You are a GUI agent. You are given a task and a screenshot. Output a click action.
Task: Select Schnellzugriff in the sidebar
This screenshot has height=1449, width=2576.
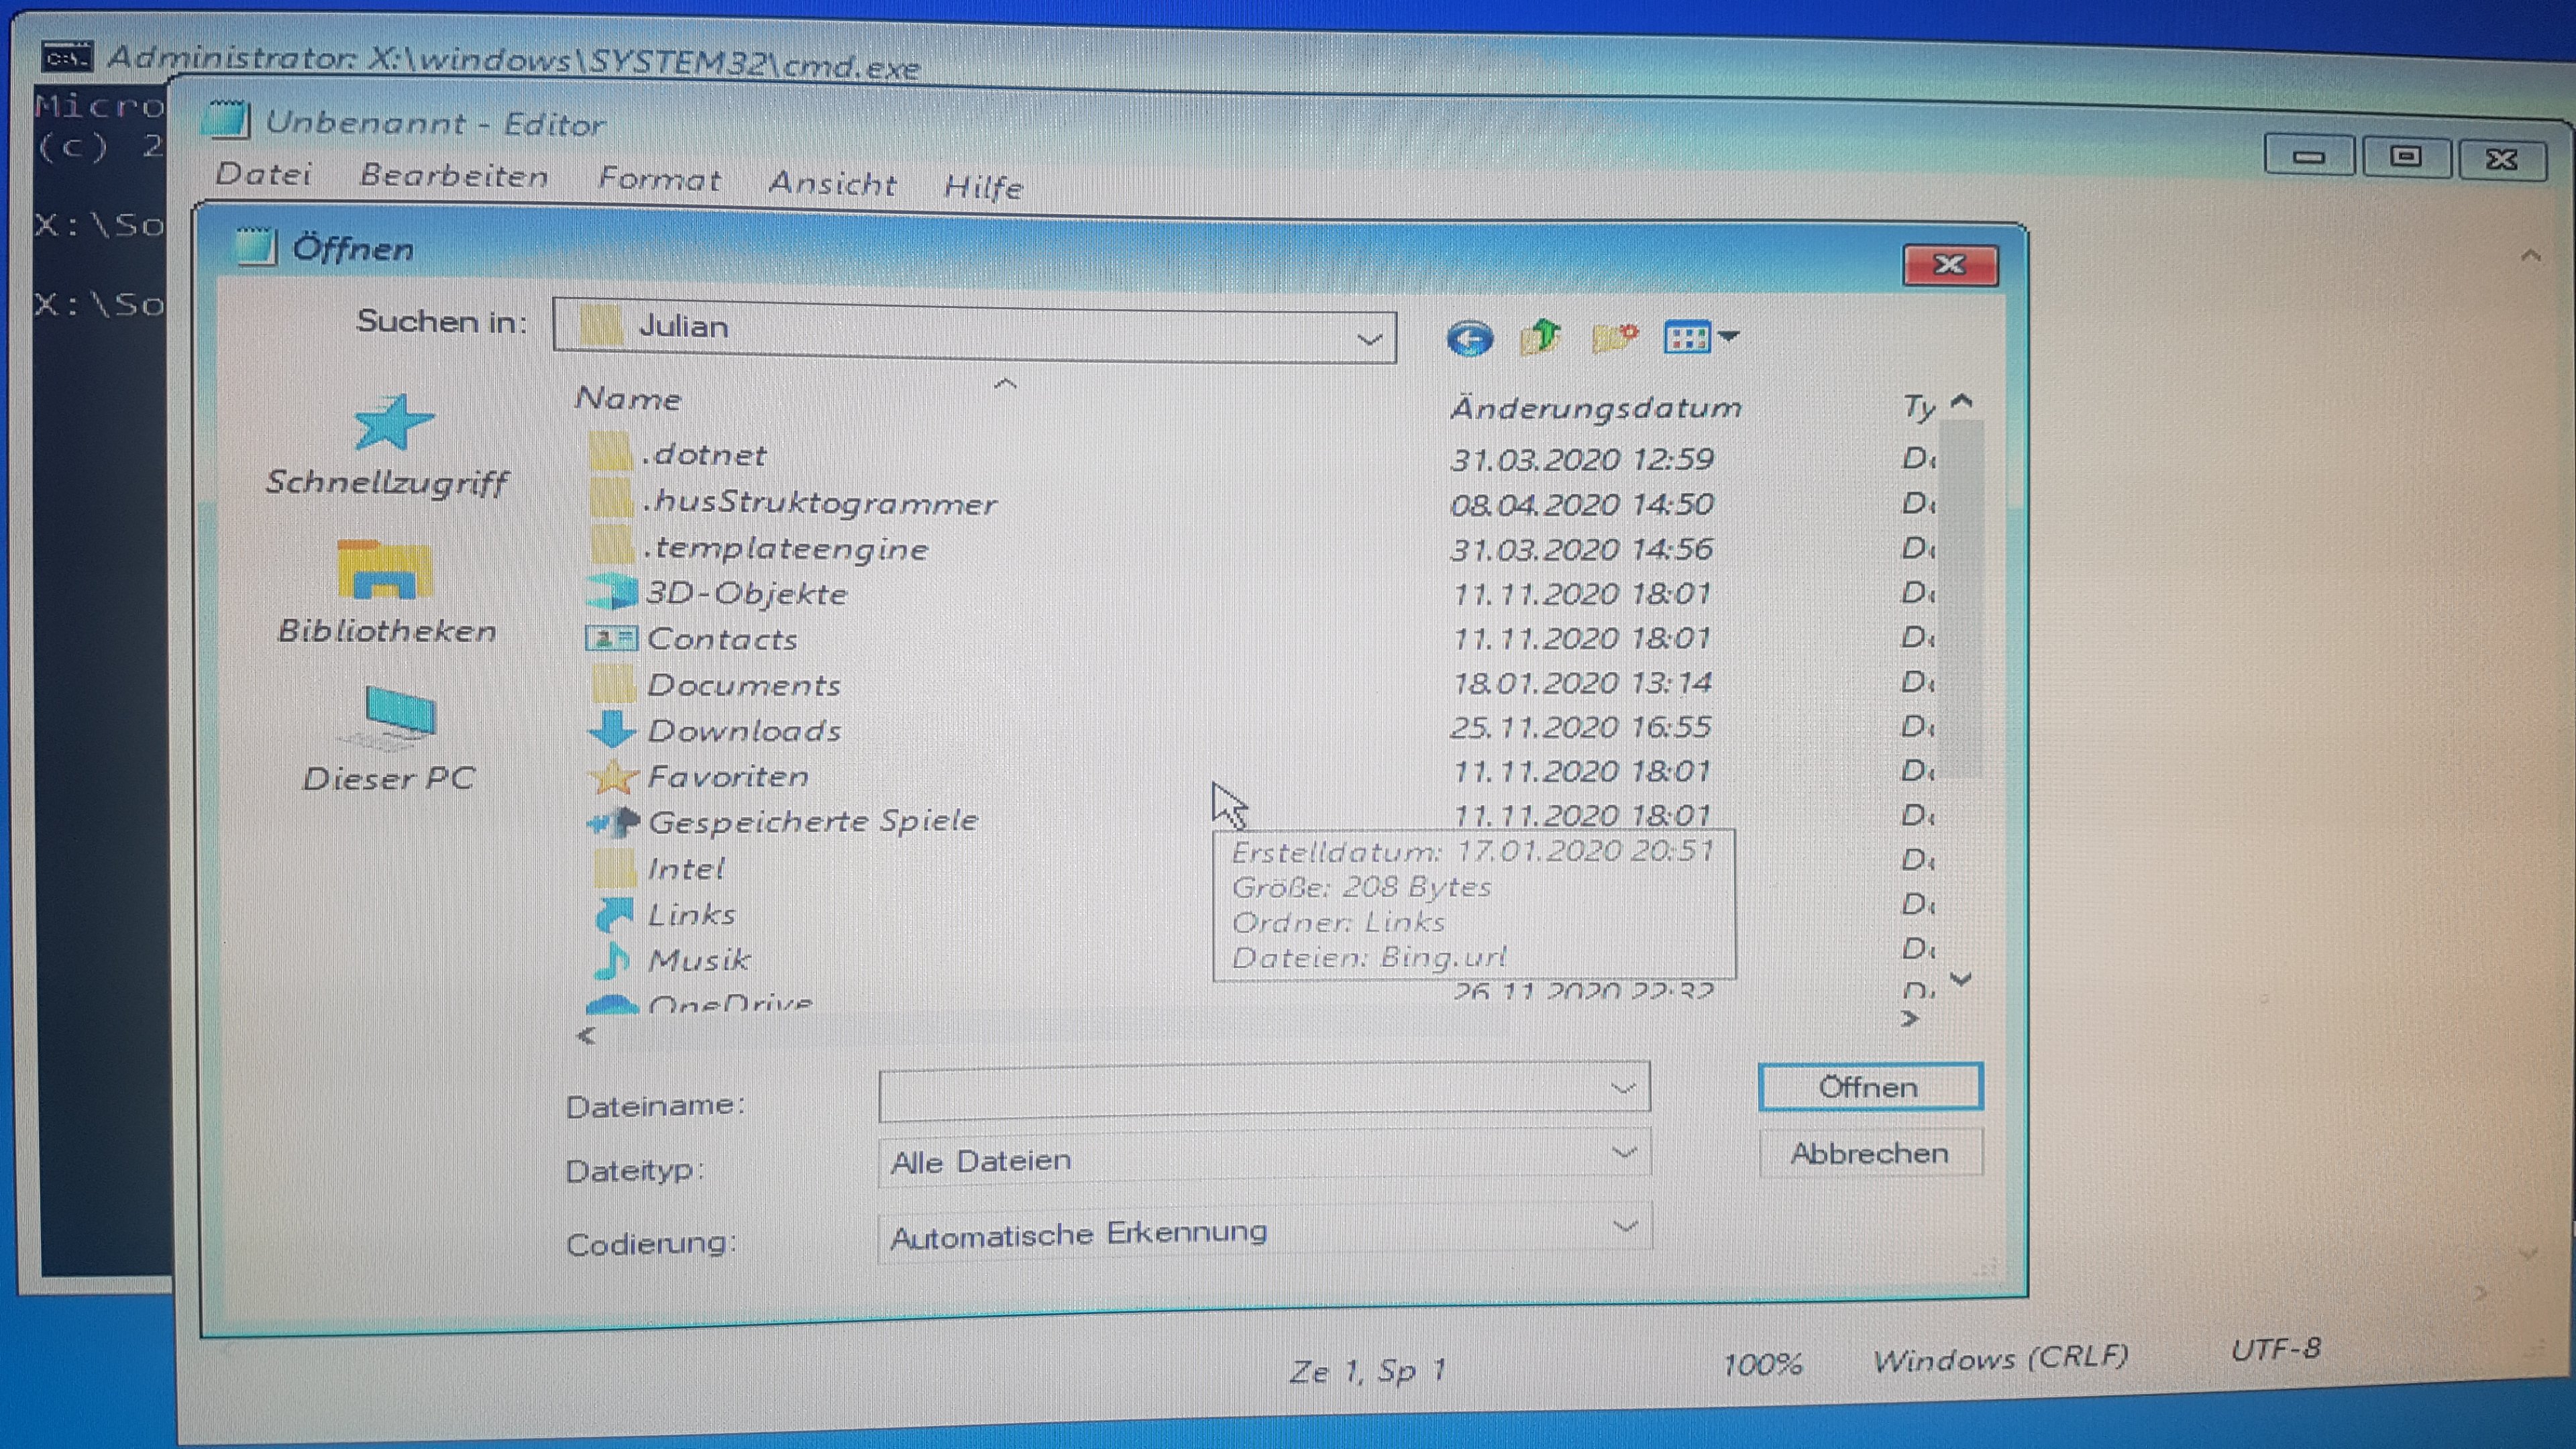point(387,445)
